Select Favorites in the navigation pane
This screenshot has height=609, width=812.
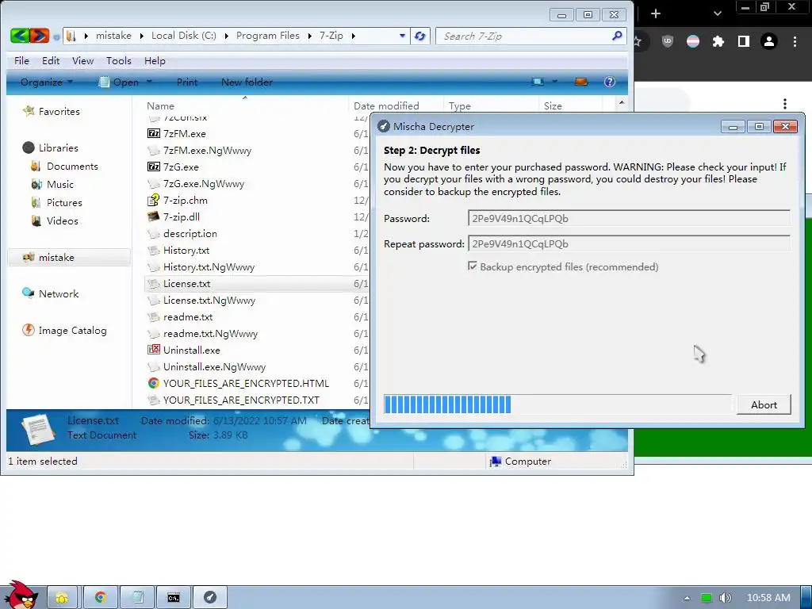point(59,111)
